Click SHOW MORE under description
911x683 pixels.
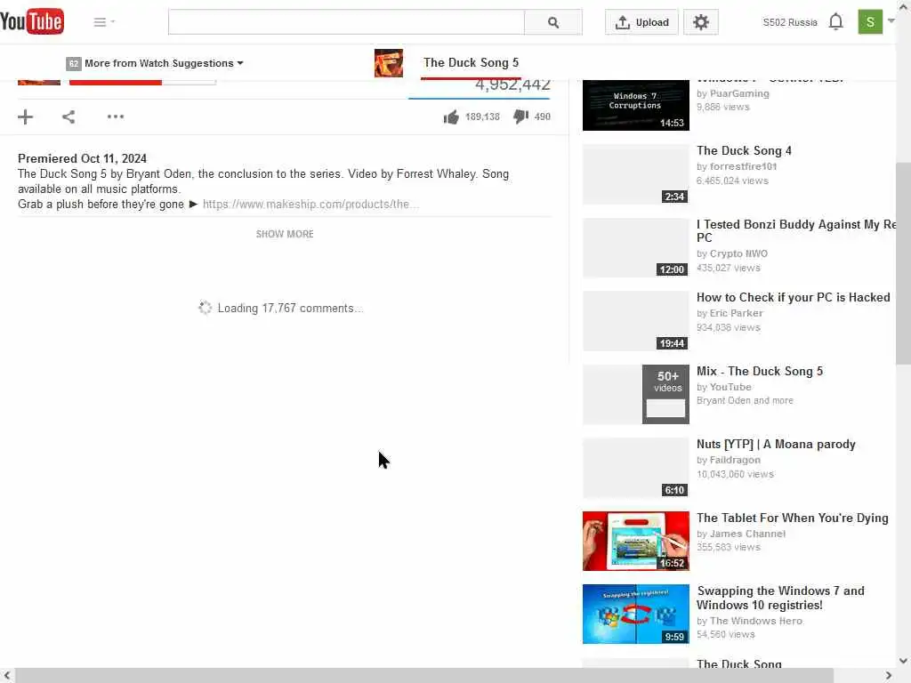285,234
